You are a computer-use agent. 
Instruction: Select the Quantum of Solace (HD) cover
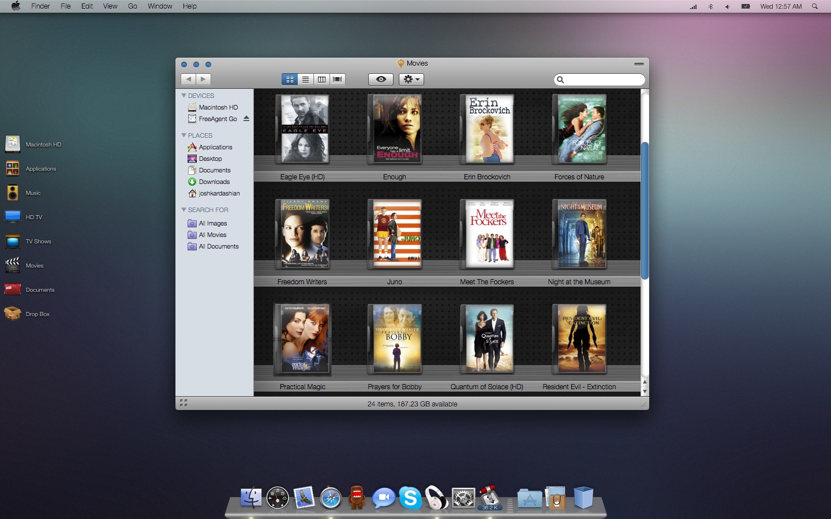point(488,339)
